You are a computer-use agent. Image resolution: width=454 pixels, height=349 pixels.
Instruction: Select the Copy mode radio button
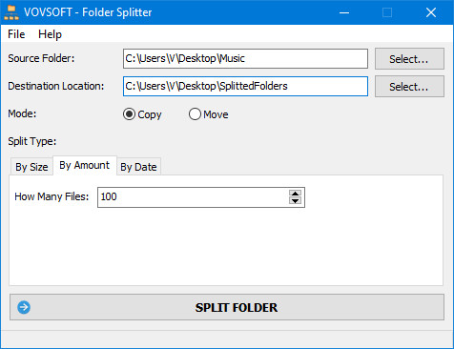[x=129, y=114]
